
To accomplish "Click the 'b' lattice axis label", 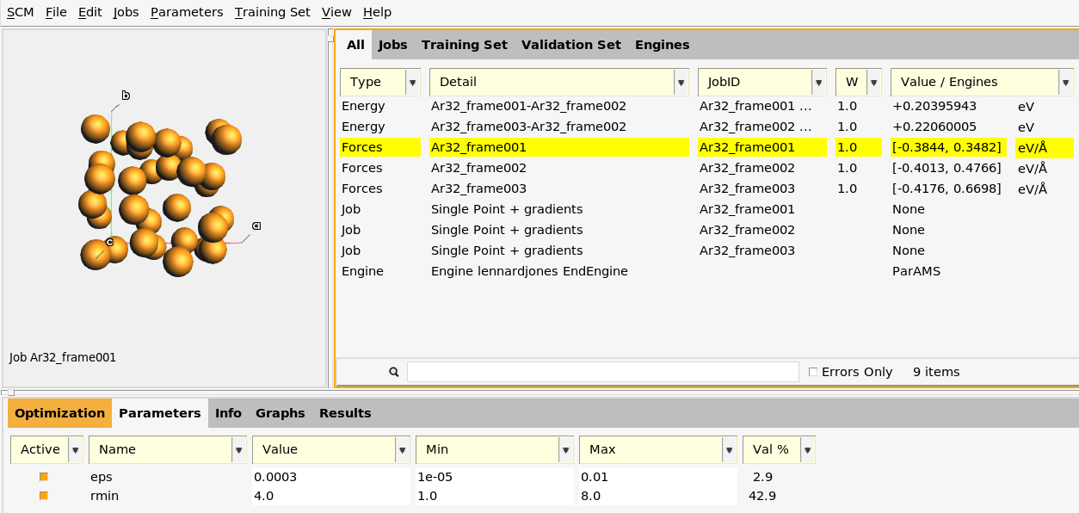I will click(126, 95).
